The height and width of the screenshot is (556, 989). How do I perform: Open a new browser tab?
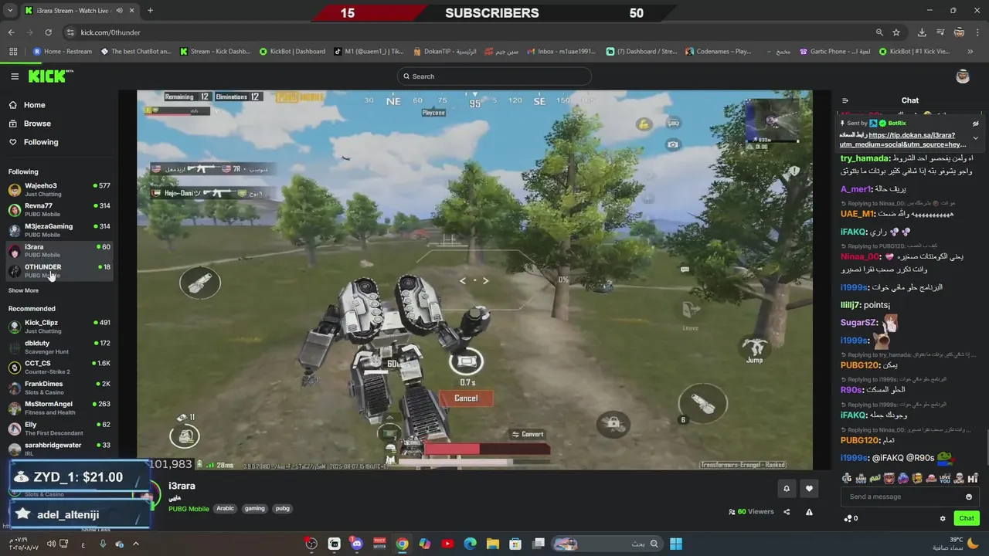(150, 10)
